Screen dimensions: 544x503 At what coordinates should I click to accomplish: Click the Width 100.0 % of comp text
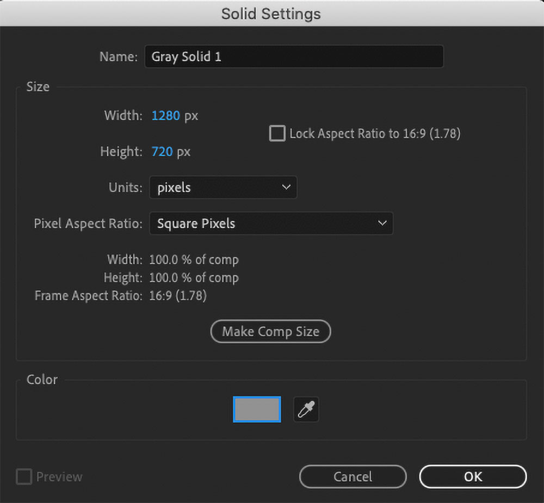pos(194,260)
